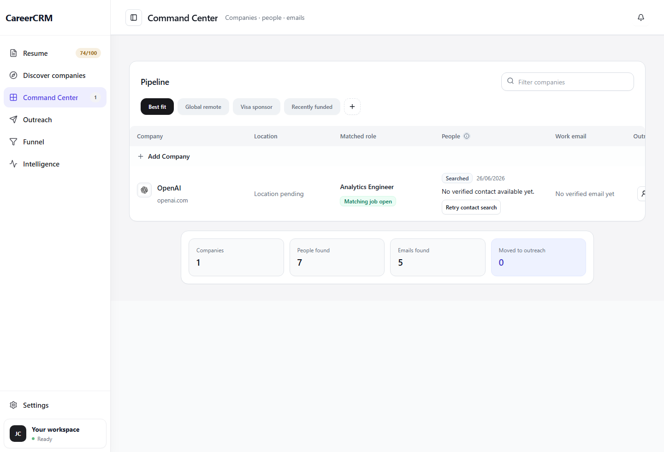Open the Outreach page
Viewport: 664px width, 452px height.
[55, 119]
